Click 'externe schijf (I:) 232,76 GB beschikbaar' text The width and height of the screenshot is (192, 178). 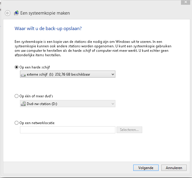(58, 74)
